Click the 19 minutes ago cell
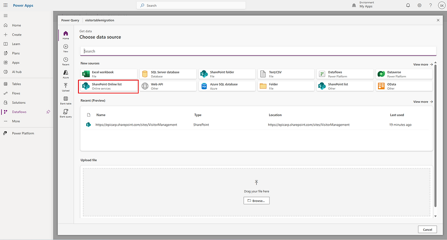 tap(400, 125)
